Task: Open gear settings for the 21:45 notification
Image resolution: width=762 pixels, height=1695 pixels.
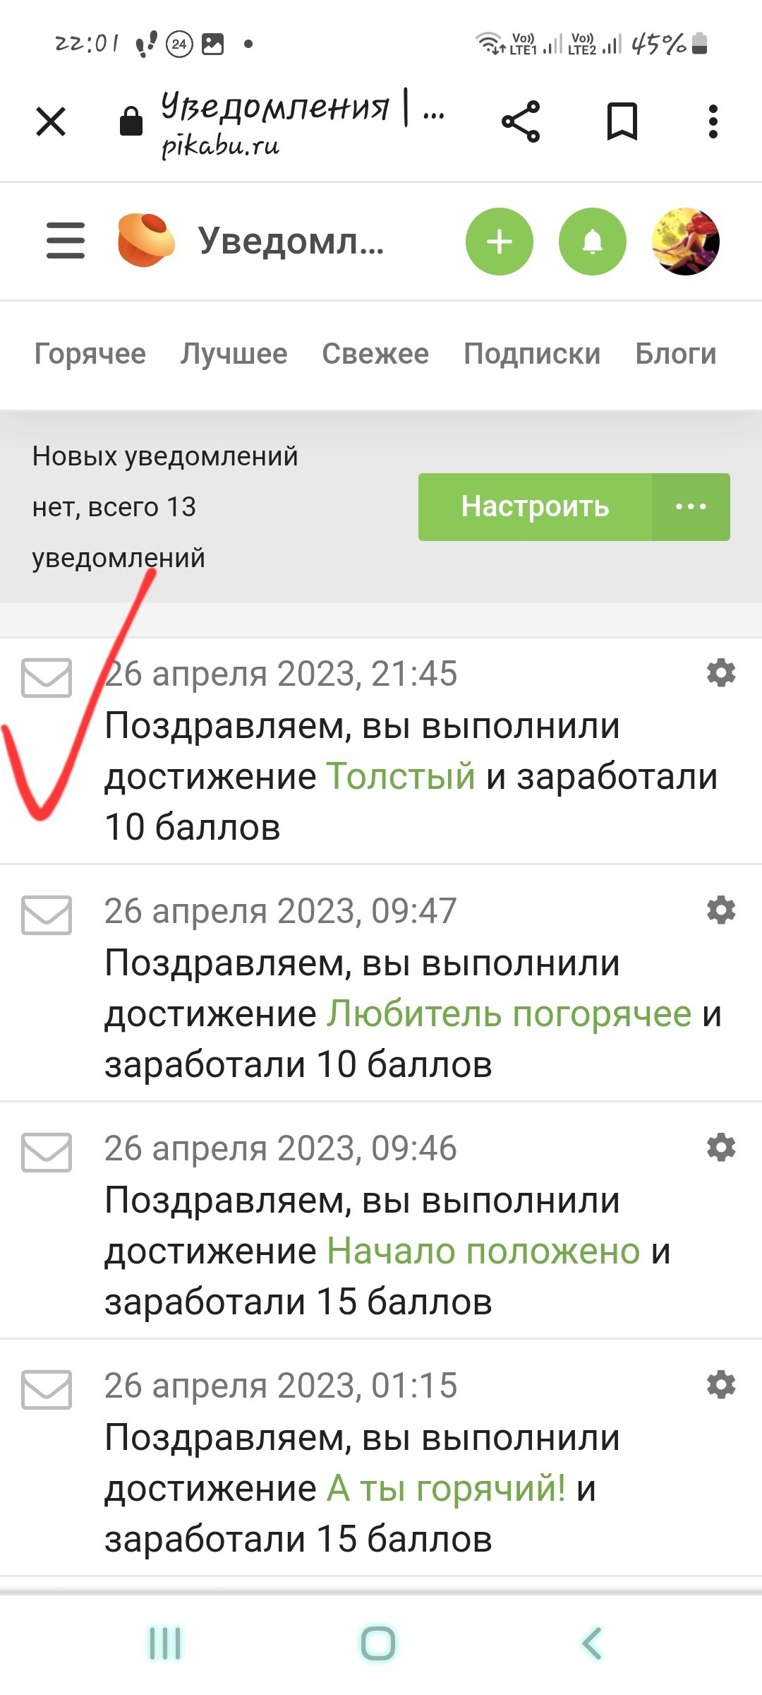Action: (x=721, y=673)
